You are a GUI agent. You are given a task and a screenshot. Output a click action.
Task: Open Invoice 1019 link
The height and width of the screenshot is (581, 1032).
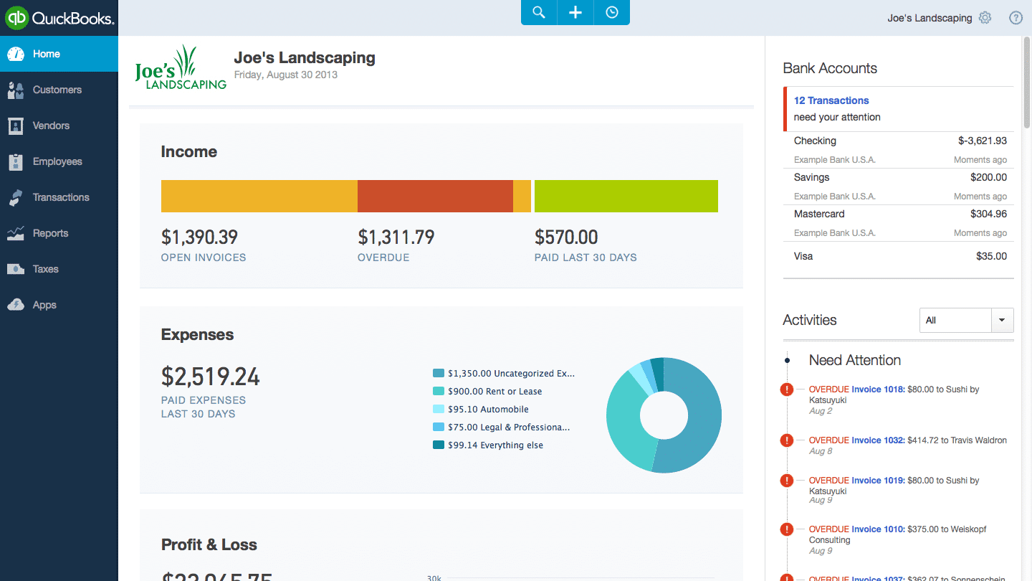pyautogui.click(x=878, y=481)
